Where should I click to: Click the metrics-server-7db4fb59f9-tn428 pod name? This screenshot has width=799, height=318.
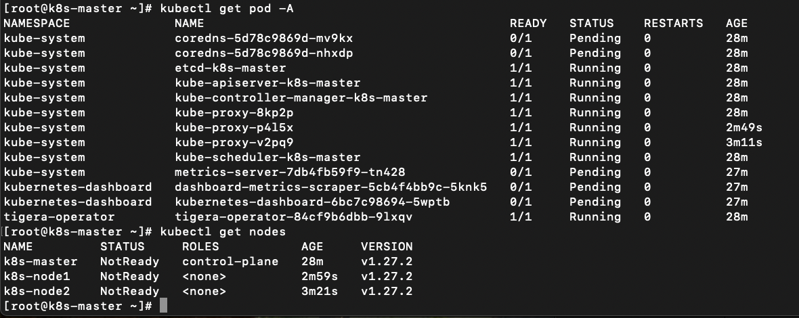tap(290, 172)
